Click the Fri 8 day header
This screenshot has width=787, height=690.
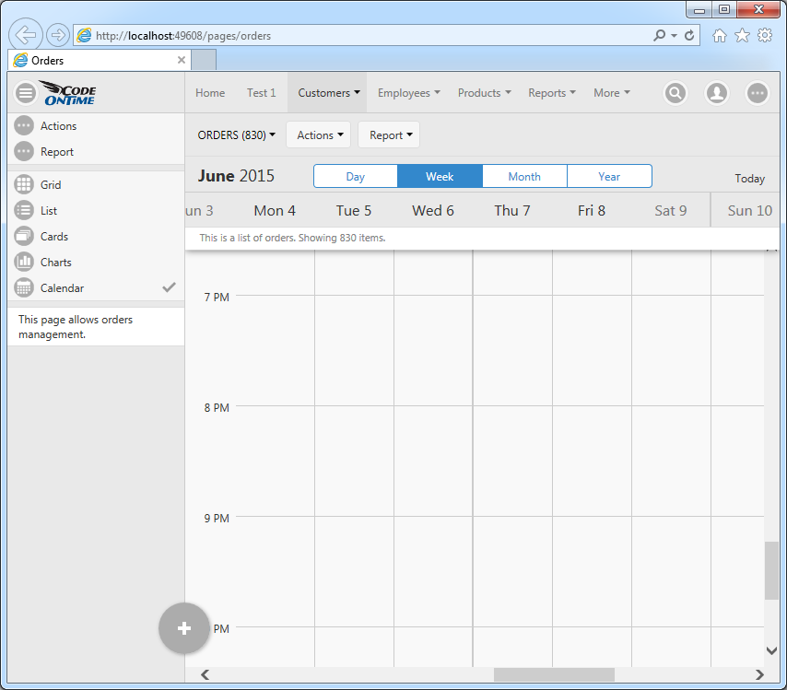click(x=592, y=211)
